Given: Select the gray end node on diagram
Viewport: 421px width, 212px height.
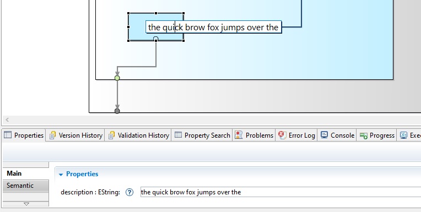Looking at the screenshot, I should (x=117, y=111).
